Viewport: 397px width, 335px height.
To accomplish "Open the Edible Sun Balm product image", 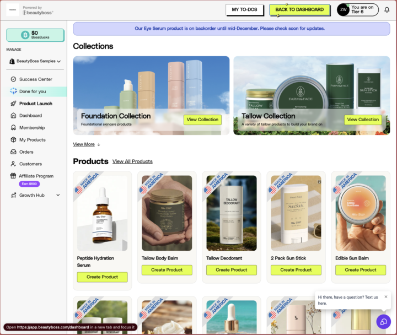I will [x=361, y=213].
